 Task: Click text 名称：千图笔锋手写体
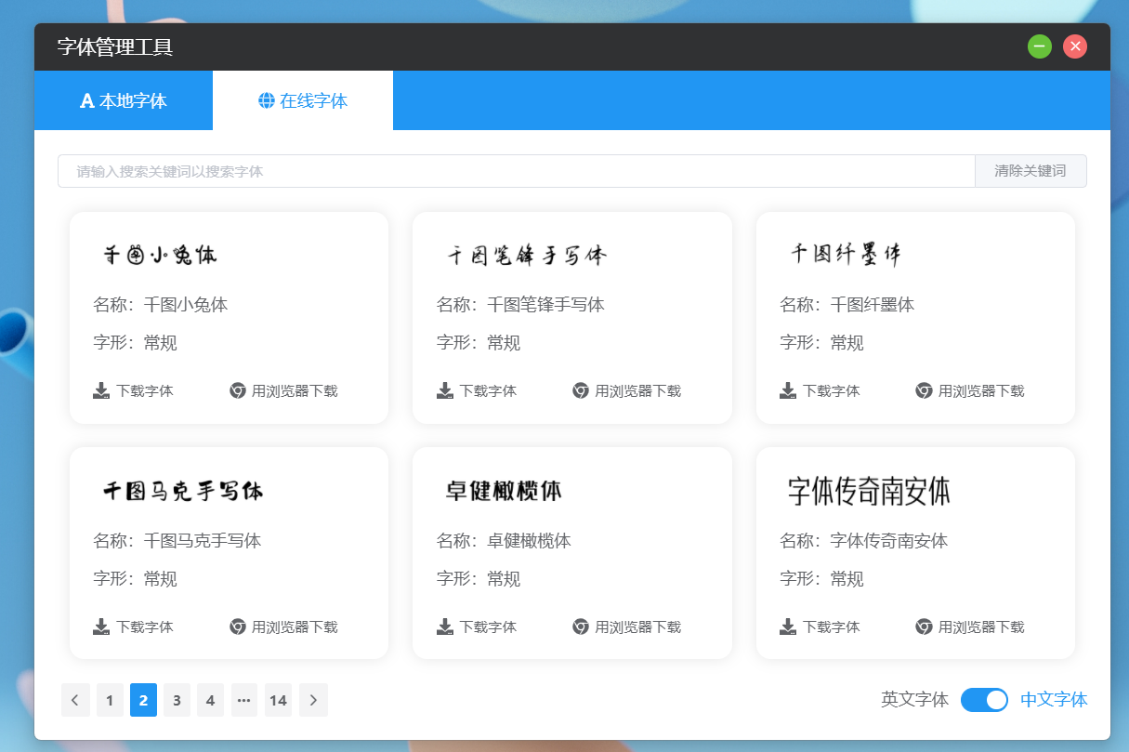click(x=520, y=304)
